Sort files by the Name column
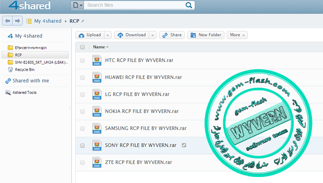Image resolution: width=323 pixels, height=183 pixels. [x=101, y=47]
